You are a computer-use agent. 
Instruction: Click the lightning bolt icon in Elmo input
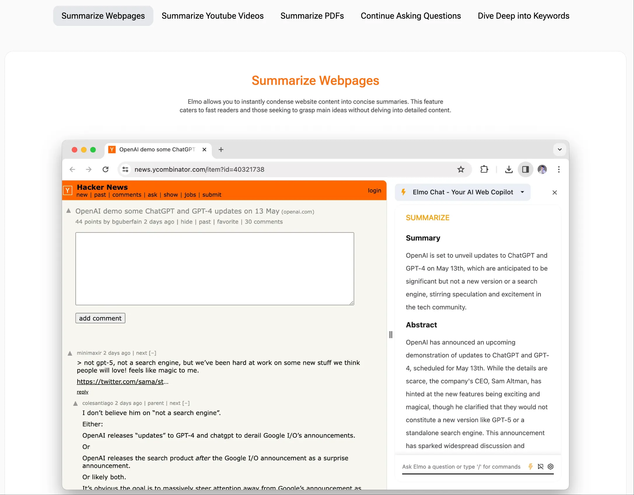[x=530, y=466]
